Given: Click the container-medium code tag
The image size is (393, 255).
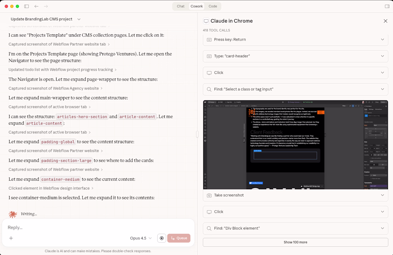Looking at the screenshot, I should [60, 179].
